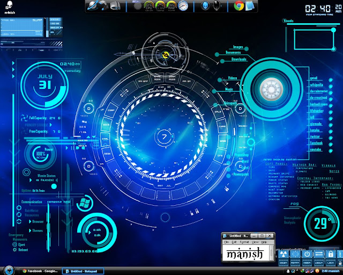Screen dimensions: 343x275
Task: Click the analog clock icon in top dock
Action: tap(183, 6)
